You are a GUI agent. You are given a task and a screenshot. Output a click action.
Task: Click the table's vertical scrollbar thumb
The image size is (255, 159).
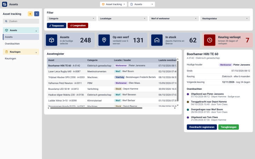click(x=177, y=81)
